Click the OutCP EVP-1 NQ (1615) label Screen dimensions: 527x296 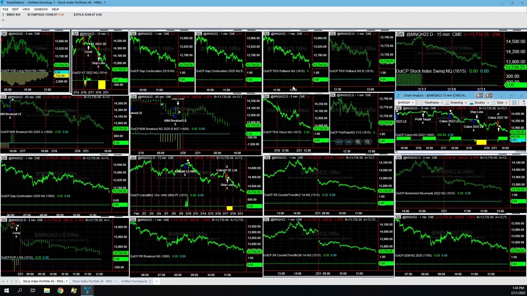(x=17, y=257)
